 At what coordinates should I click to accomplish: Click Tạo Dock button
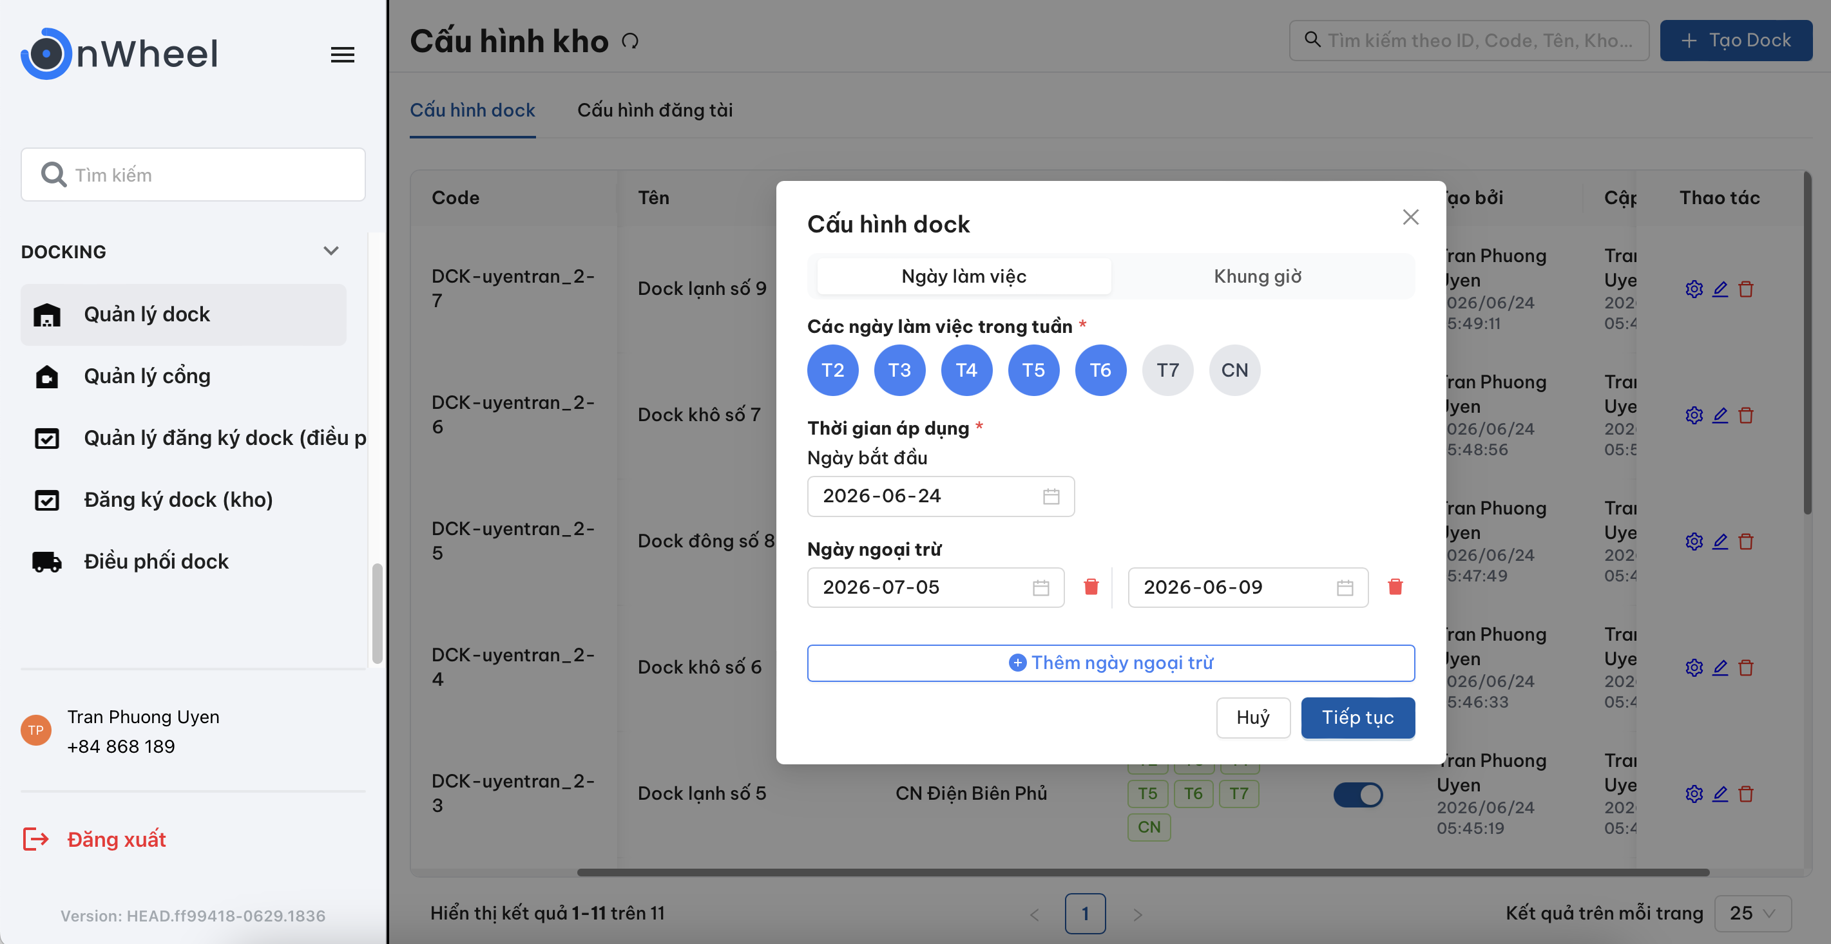point(1736,41)
